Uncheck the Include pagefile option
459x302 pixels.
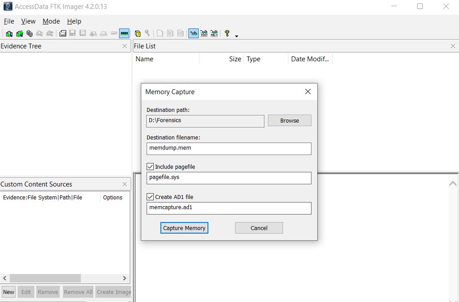point(150,166)
